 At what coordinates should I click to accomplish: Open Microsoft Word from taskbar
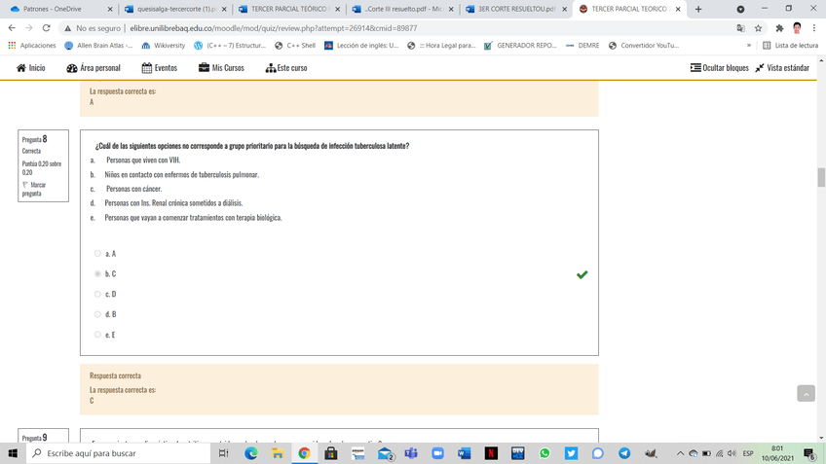pyautogui.click(x=464, y=453)
